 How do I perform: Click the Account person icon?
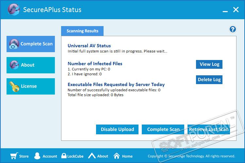click(38, 156)
